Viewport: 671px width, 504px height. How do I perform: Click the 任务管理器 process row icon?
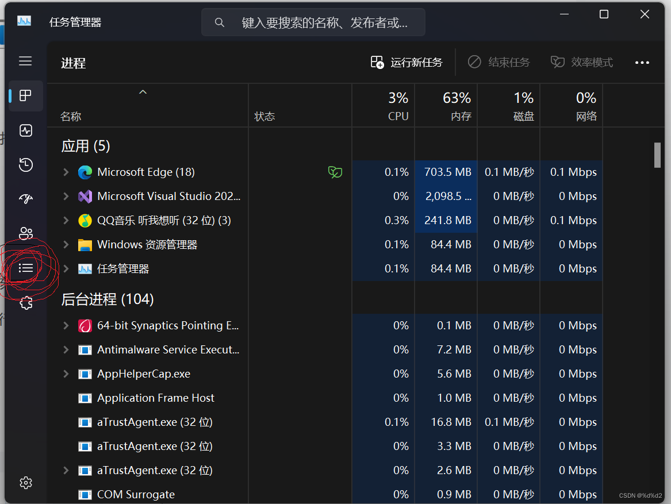pyautogui.click(x=85, y=269)
